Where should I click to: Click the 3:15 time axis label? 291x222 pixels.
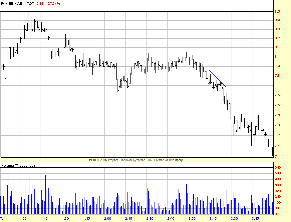point(213,218)
